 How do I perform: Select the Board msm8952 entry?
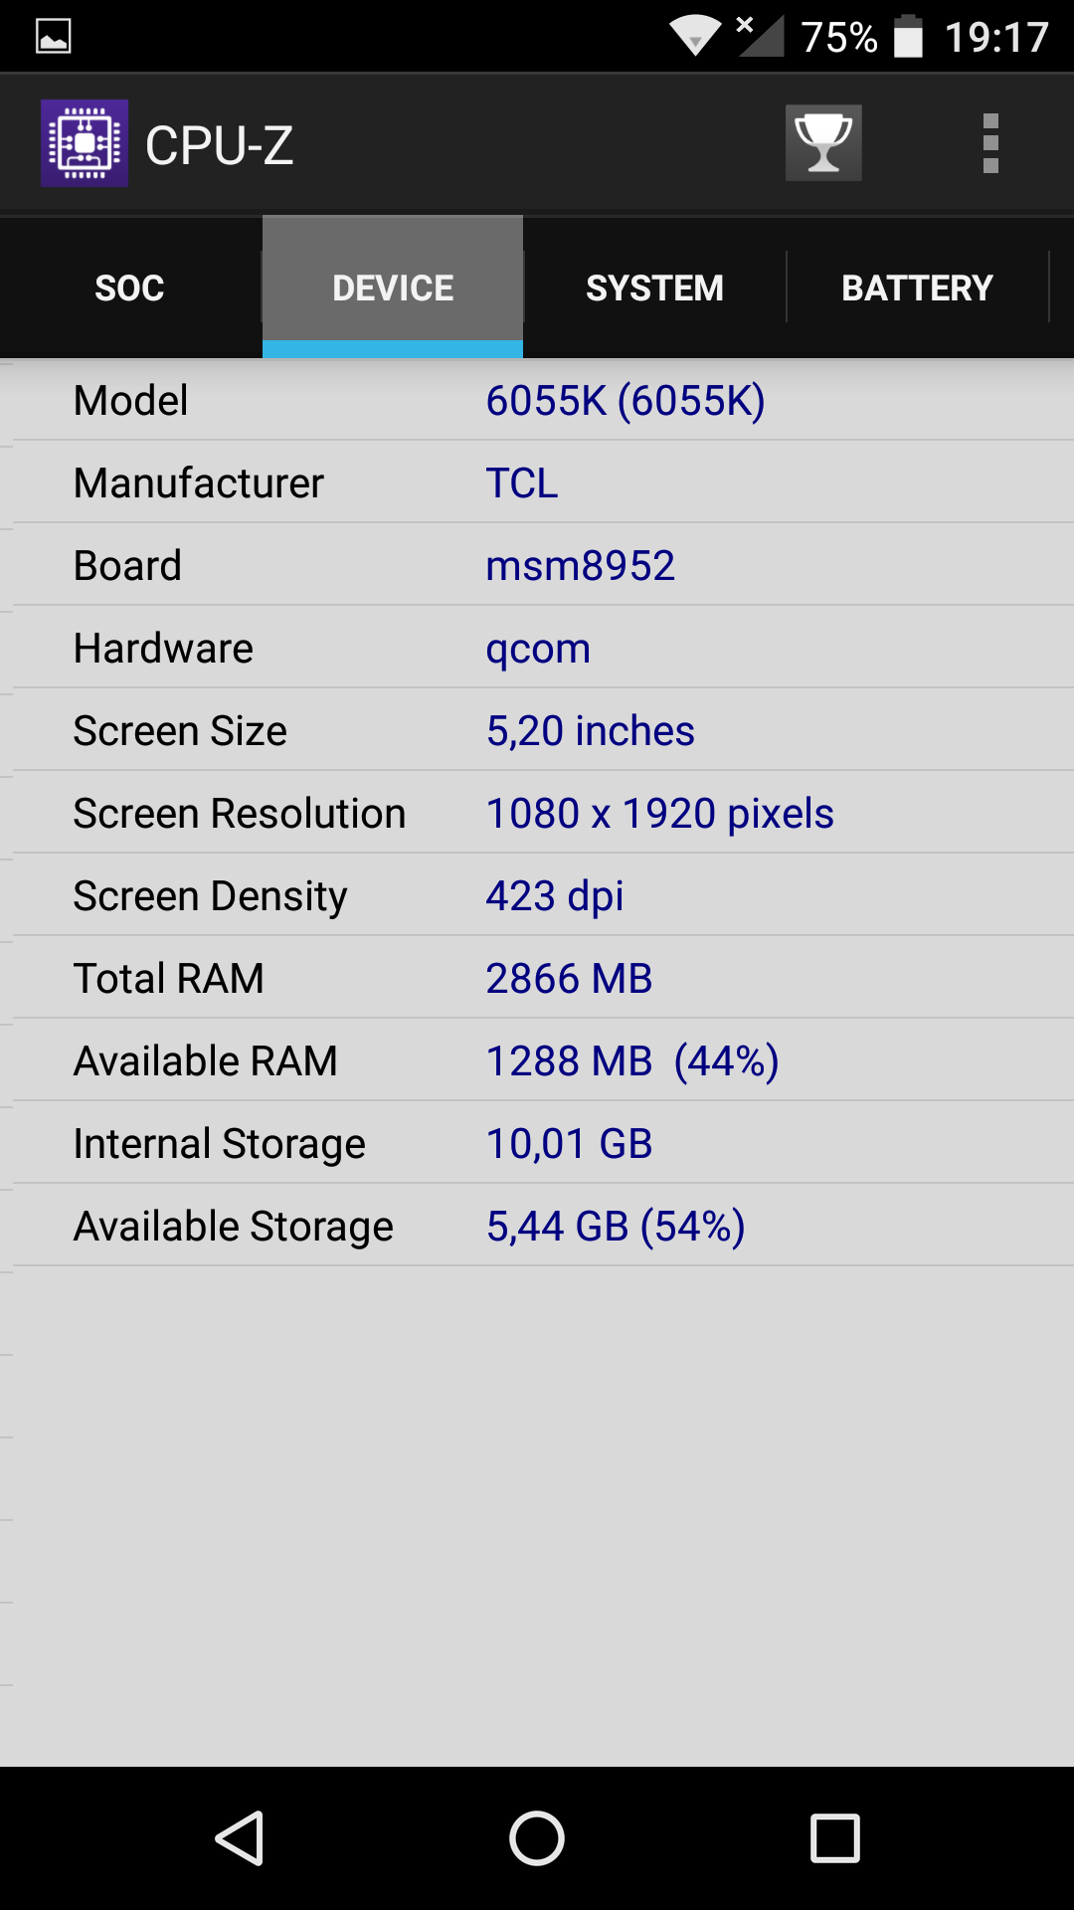tap(543, 565)
